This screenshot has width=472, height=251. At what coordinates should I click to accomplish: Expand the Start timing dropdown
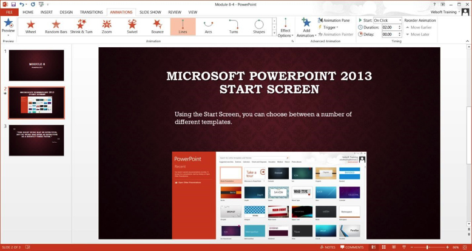pyautogui.click(x=400, y=21)
